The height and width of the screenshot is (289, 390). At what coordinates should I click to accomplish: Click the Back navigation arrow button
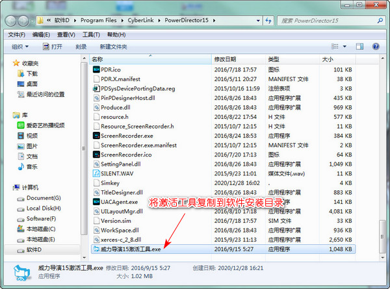(10, 21)
